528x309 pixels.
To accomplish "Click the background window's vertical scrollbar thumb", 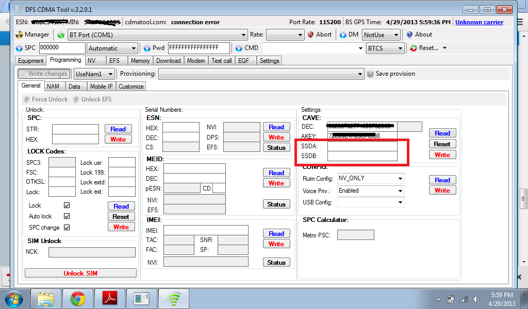I will pos(523,198).
